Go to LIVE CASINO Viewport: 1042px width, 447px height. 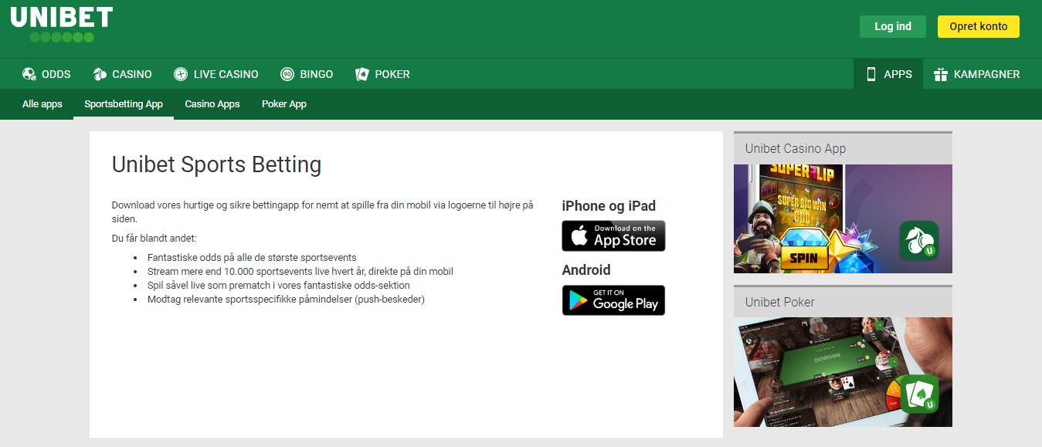pos(216,74)
